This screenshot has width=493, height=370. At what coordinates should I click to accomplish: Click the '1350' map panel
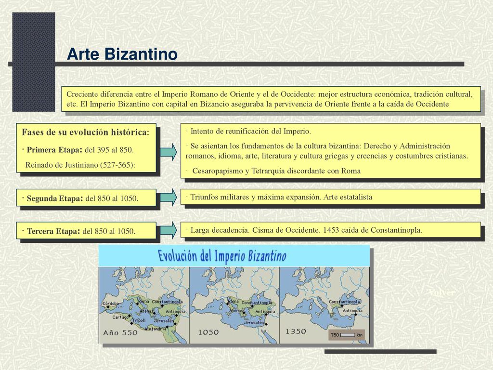pyautogui.click(x=324, y=305)
